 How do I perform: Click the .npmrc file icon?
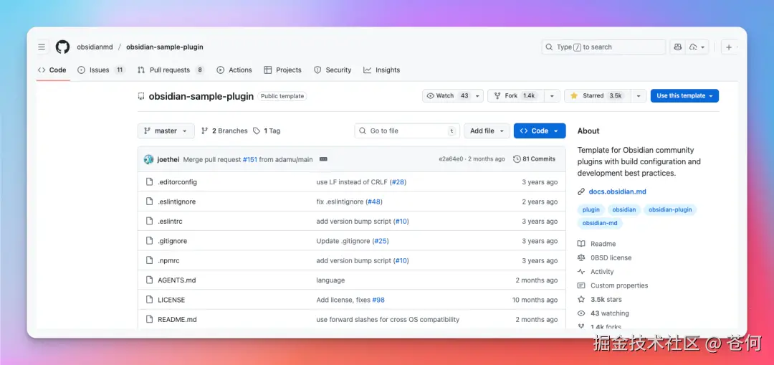pyautogui.click(x=149, y=260)
